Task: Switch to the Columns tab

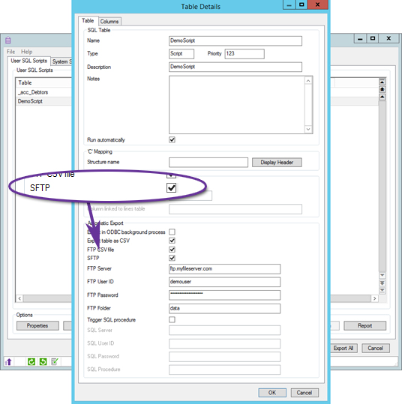Action: click(x=109, y=22)
